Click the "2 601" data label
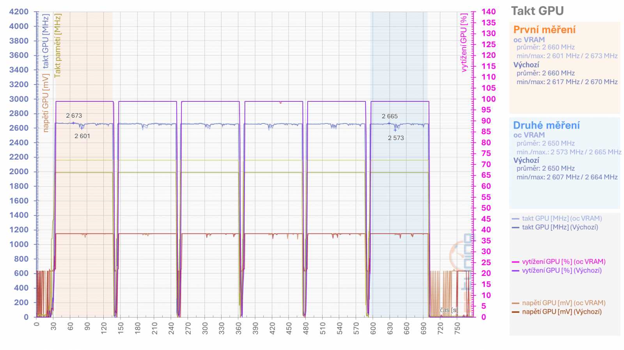The width and height of the screenshot is (624, 350). pyautogui.click(x=82, y=136)
